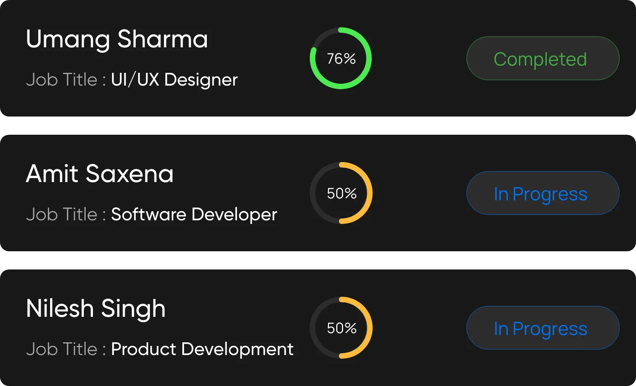
Task: Click the 50% text in Amit Saxena's row
Action: [x=342, y=193]
